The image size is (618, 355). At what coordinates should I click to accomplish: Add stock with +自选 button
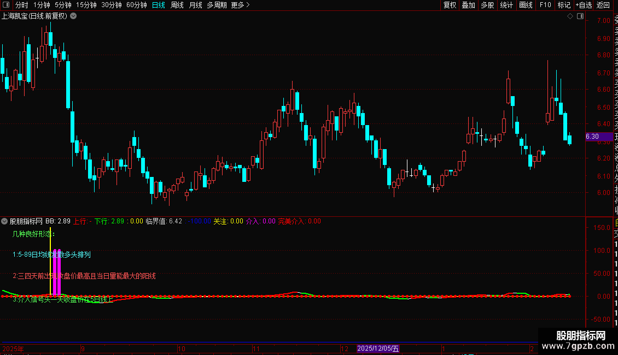(584, 5)
